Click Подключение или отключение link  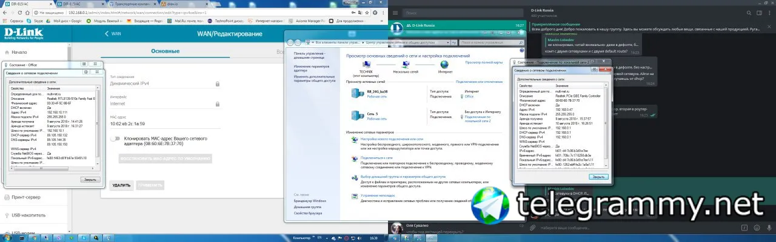(x=480, y=81)
